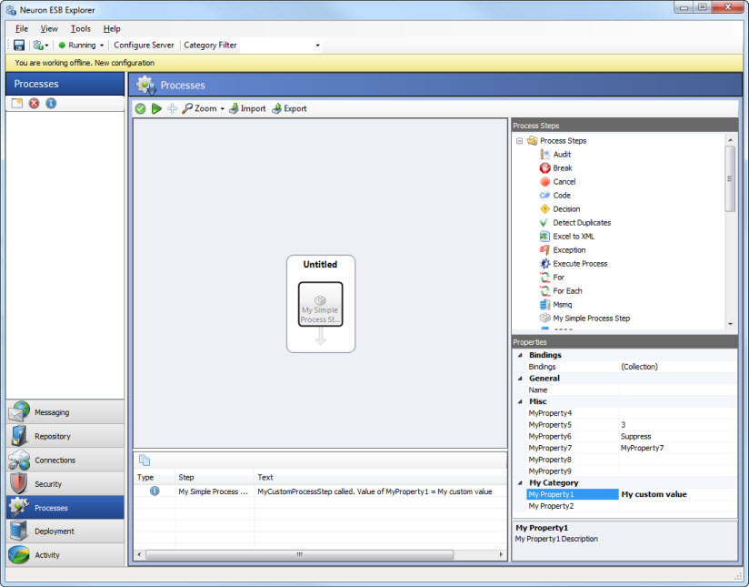Select the Decision process step
Image resolution: width=749 pixels, height=587 pixels.
pos(566,209)
